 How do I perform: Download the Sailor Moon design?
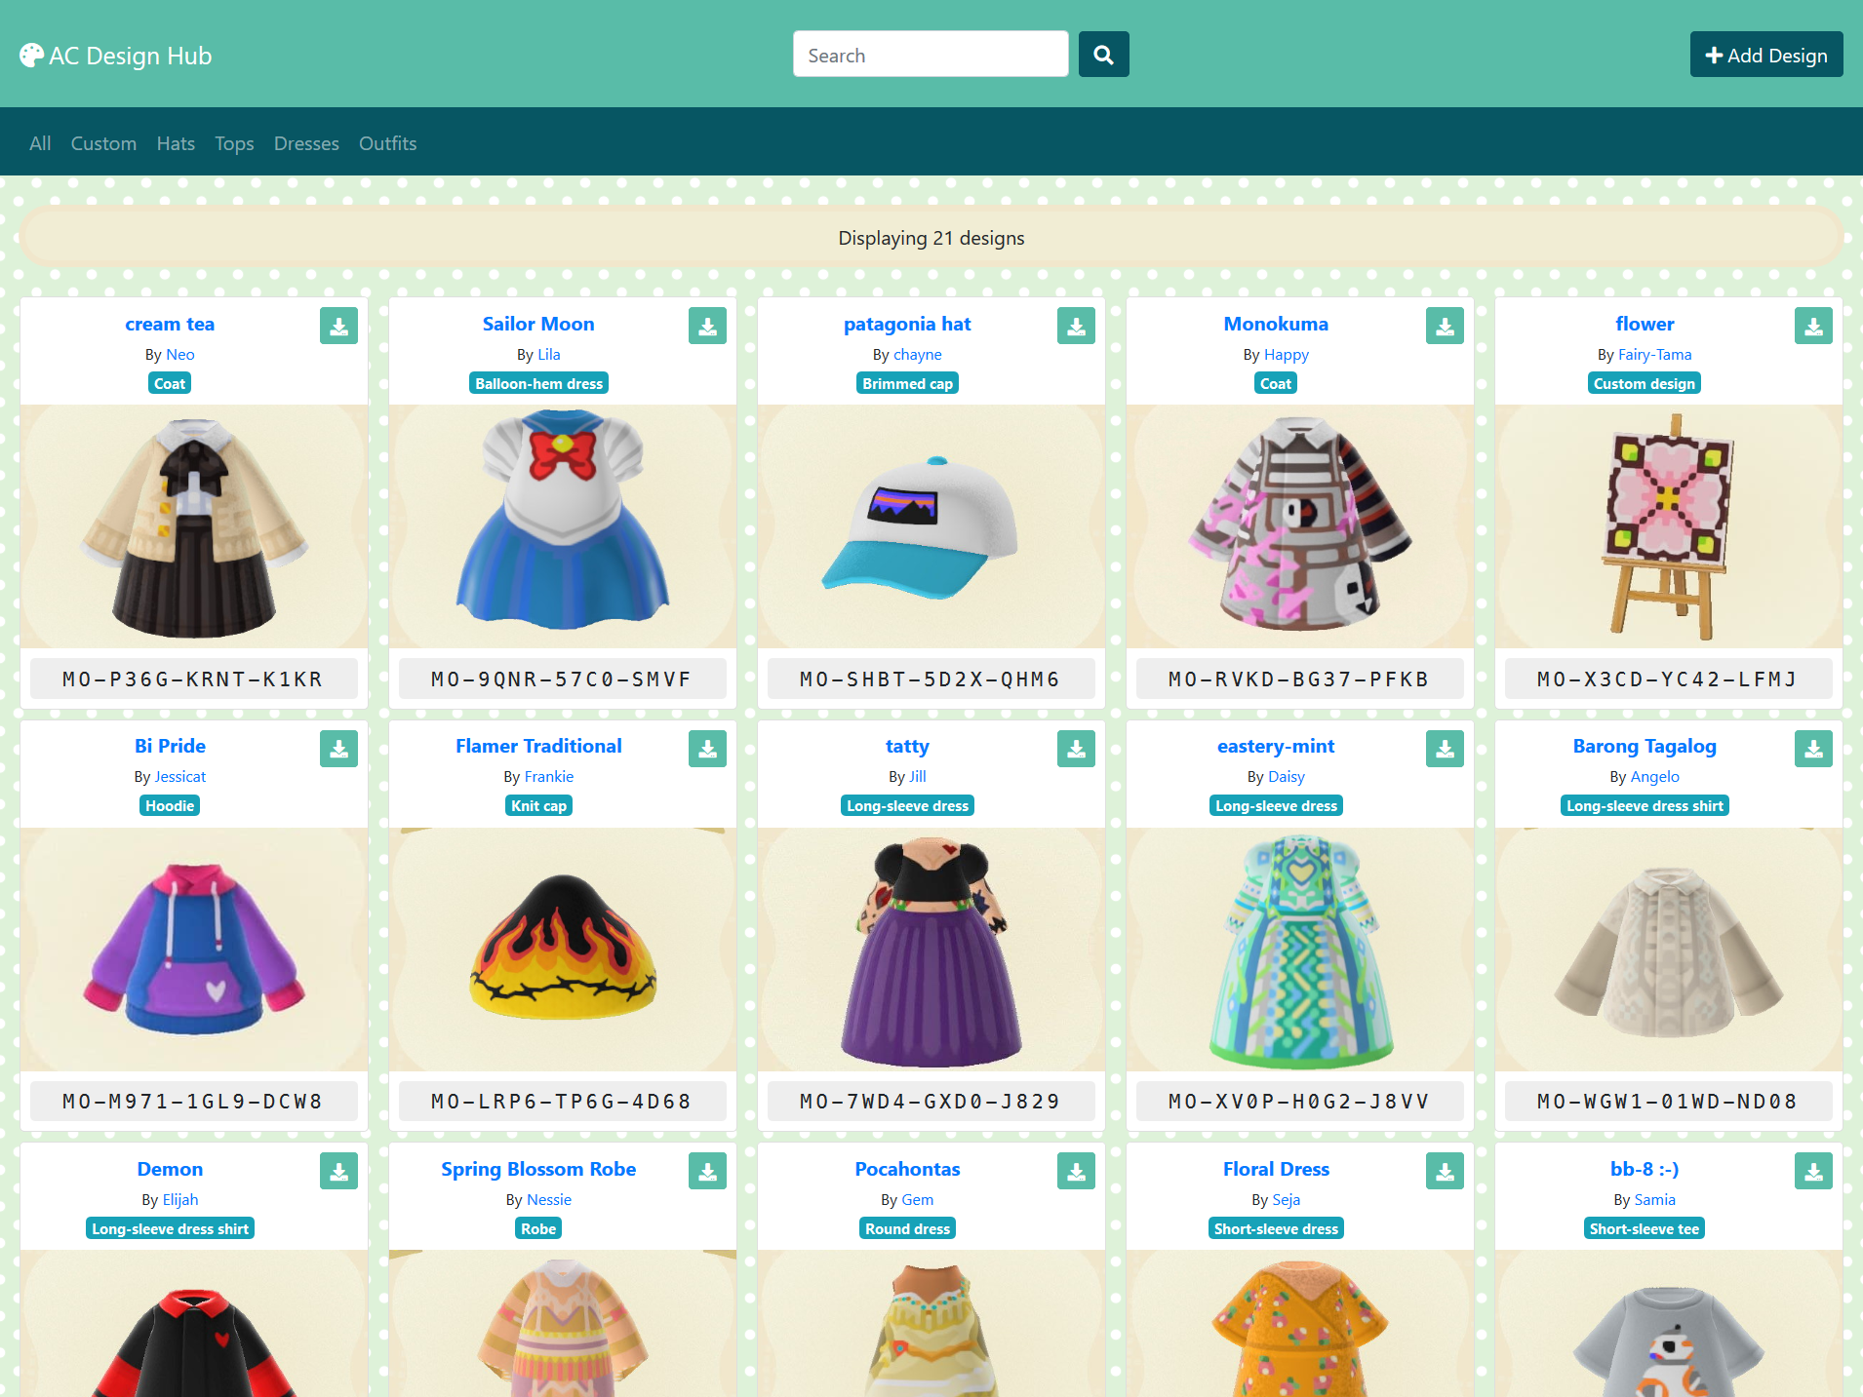click(707, 327)
